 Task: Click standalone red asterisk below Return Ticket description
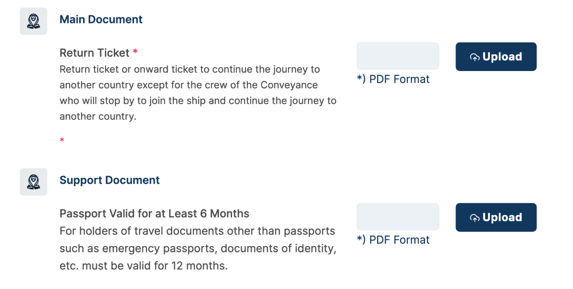pyautogui.click(x=62, y=140)
